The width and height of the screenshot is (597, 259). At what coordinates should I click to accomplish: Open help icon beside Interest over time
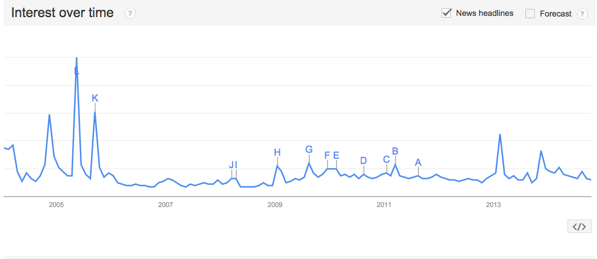coord(130,14)
